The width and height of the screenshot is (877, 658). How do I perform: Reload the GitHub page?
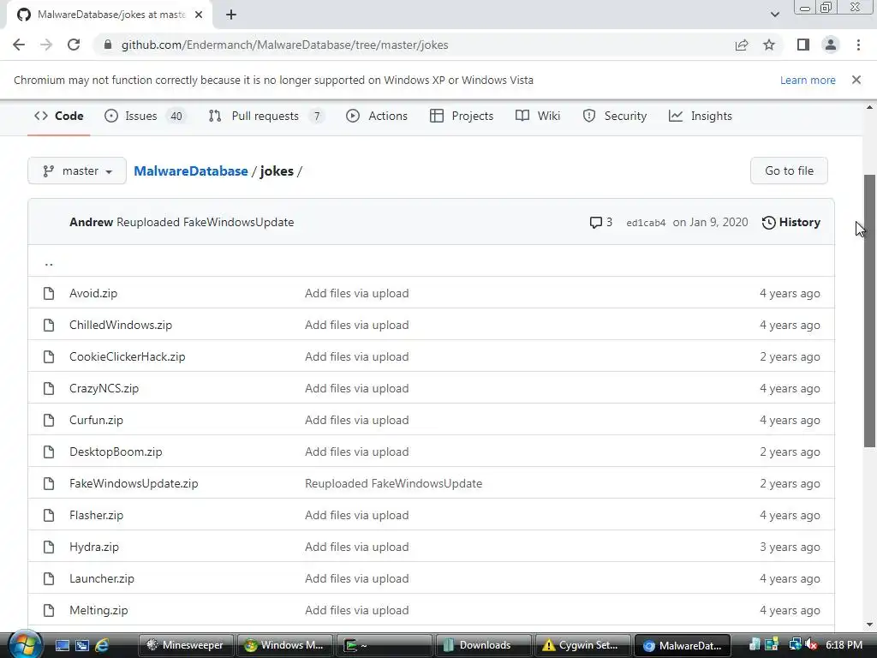[74, 45]
